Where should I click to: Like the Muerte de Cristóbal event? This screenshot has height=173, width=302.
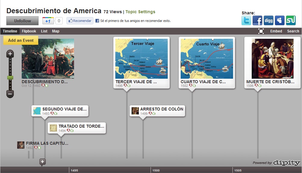click(x=260, y=85)
